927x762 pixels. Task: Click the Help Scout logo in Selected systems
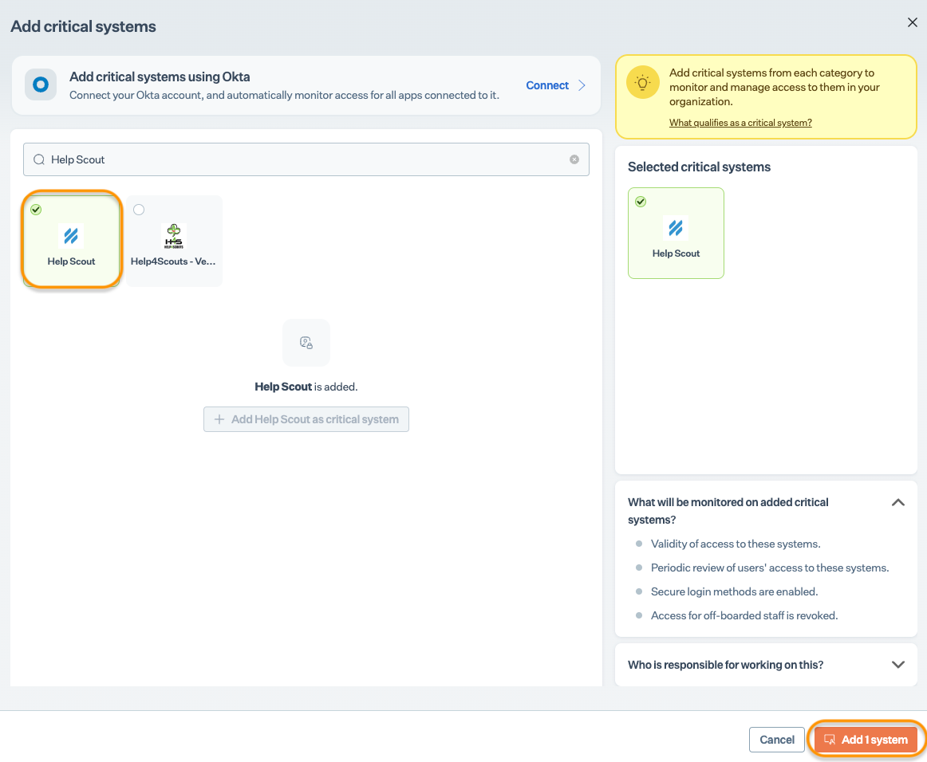[x=676, y=228]
